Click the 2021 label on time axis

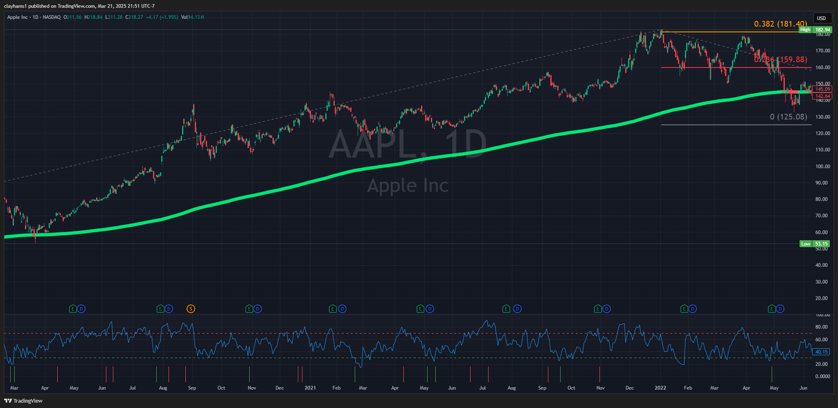pos(311,388)
